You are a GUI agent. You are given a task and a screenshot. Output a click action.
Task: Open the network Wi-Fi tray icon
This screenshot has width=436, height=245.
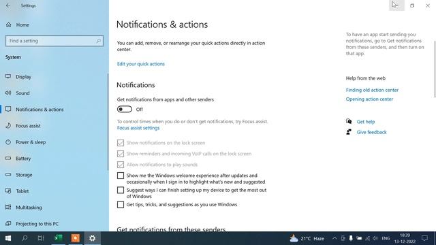(x=367, y=238)
